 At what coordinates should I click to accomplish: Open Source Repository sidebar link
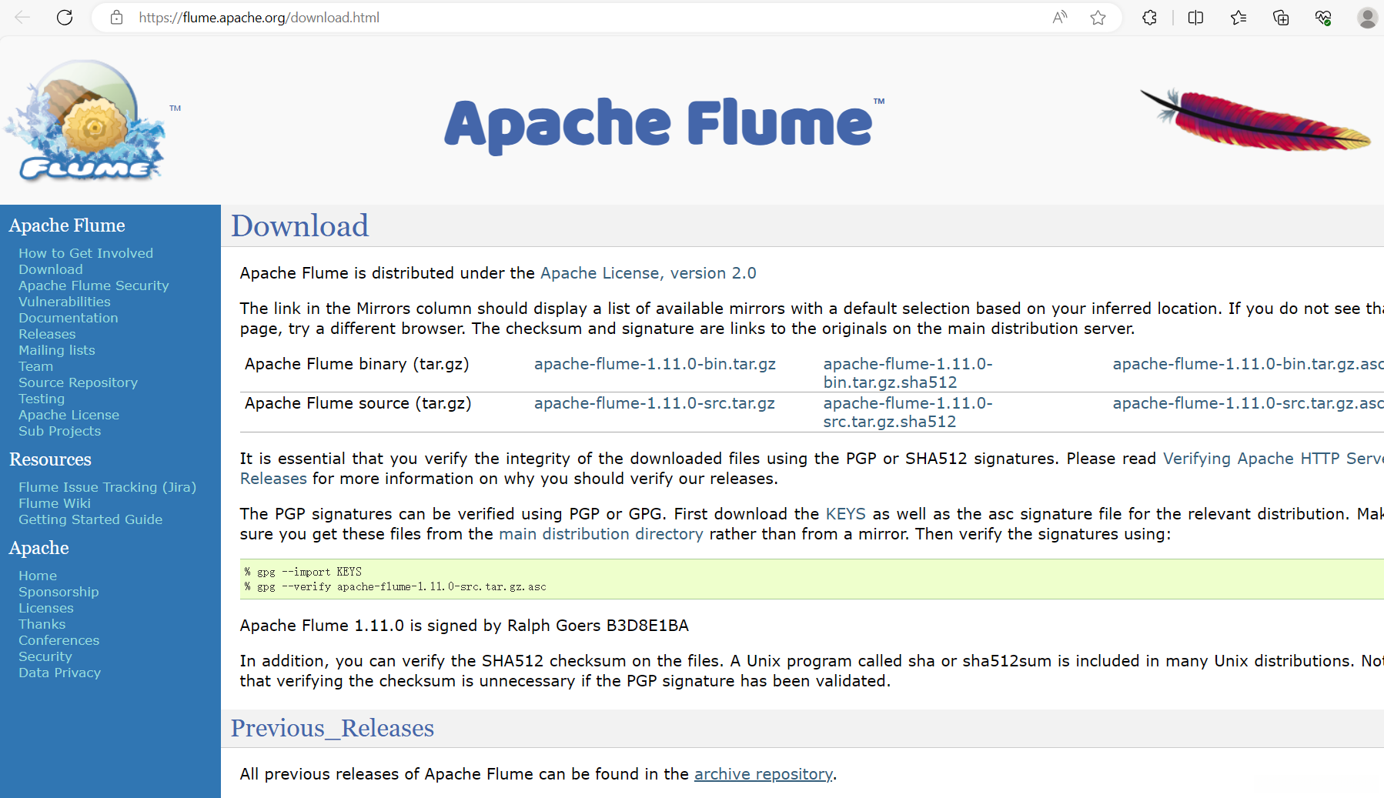click(78, 382)
